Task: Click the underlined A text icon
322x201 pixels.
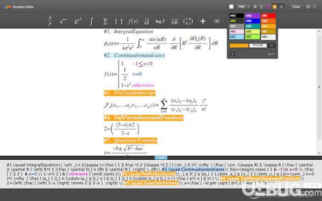Action: [261, 7]
